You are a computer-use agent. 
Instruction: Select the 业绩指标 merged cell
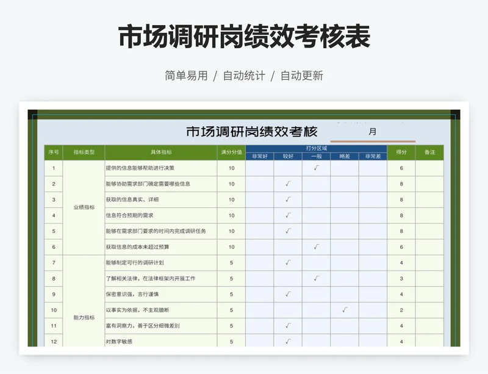(x=84, y=207)
